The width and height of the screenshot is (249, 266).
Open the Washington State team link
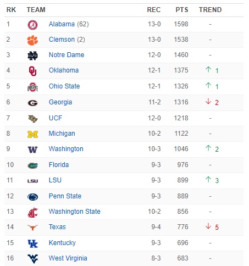[75, 212]
